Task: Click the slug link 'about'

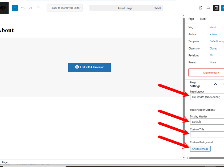Action: tap(213, 27)
